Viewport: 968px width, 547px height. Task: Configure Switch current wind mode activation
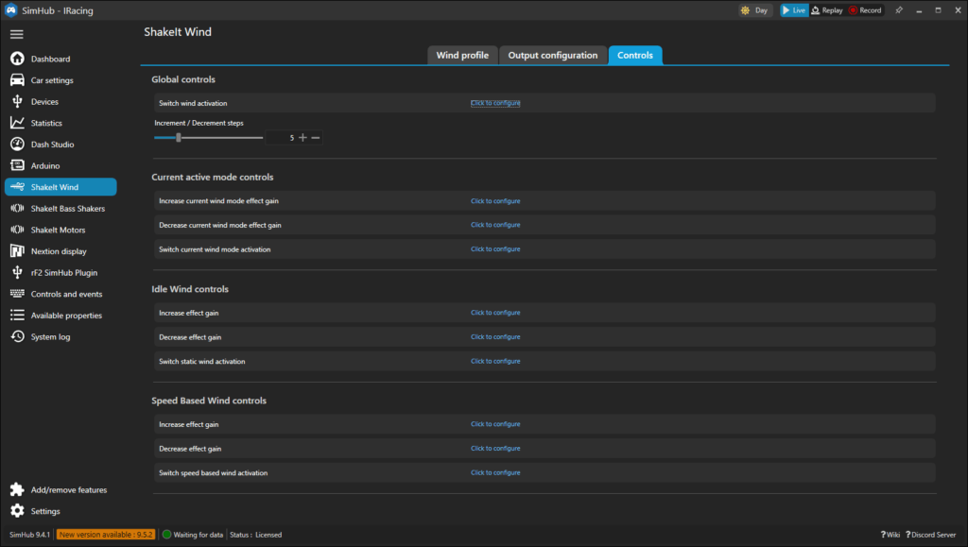tap(495, 249)
